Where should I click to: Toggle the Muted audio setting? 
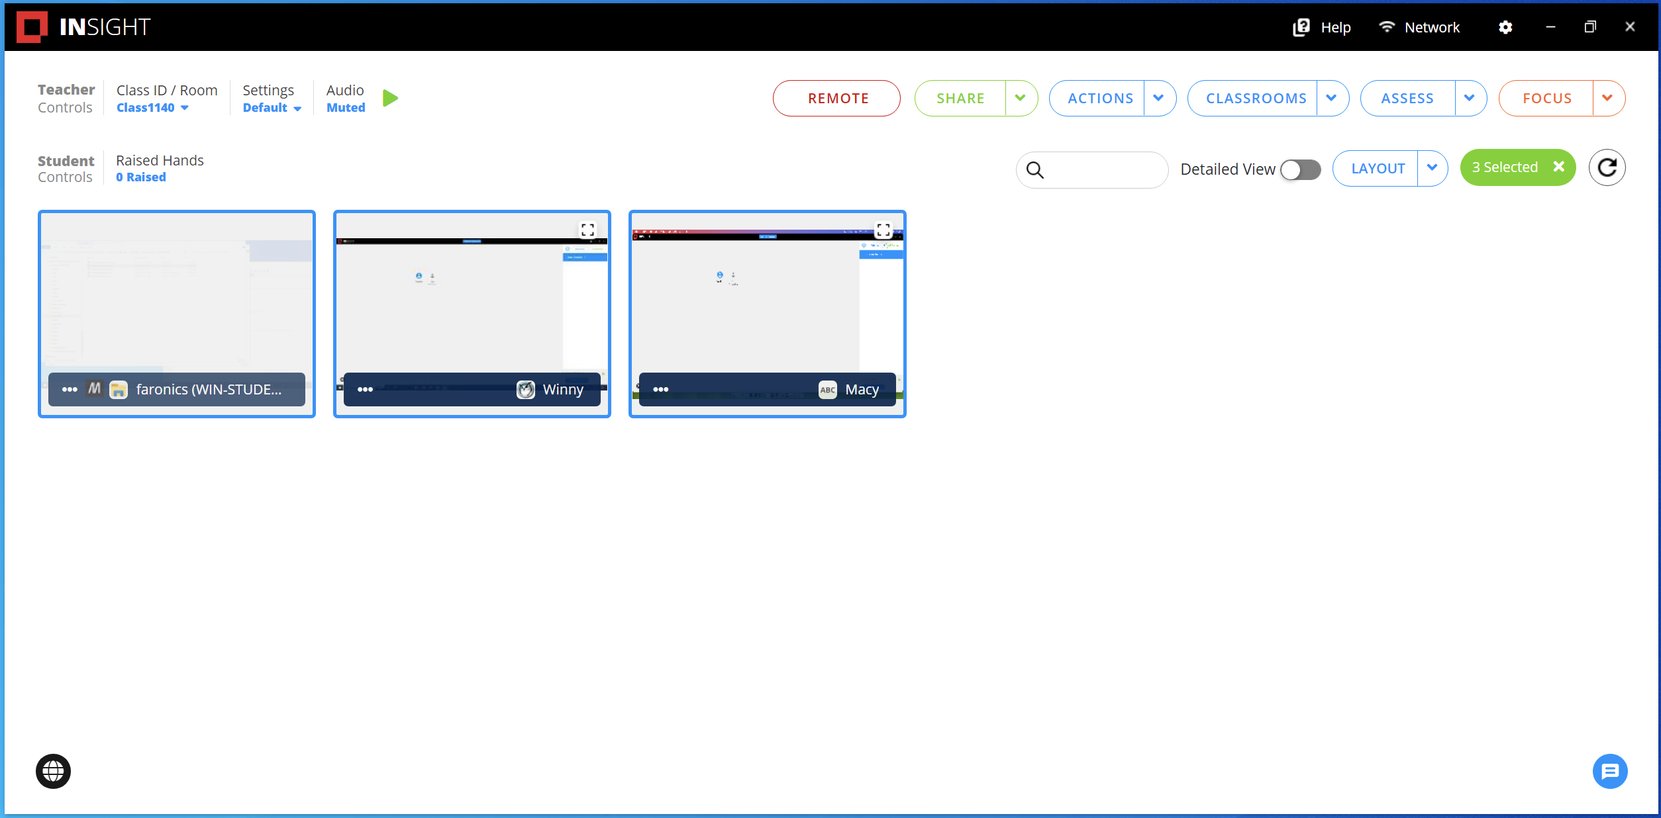click(x=345, y=108)
